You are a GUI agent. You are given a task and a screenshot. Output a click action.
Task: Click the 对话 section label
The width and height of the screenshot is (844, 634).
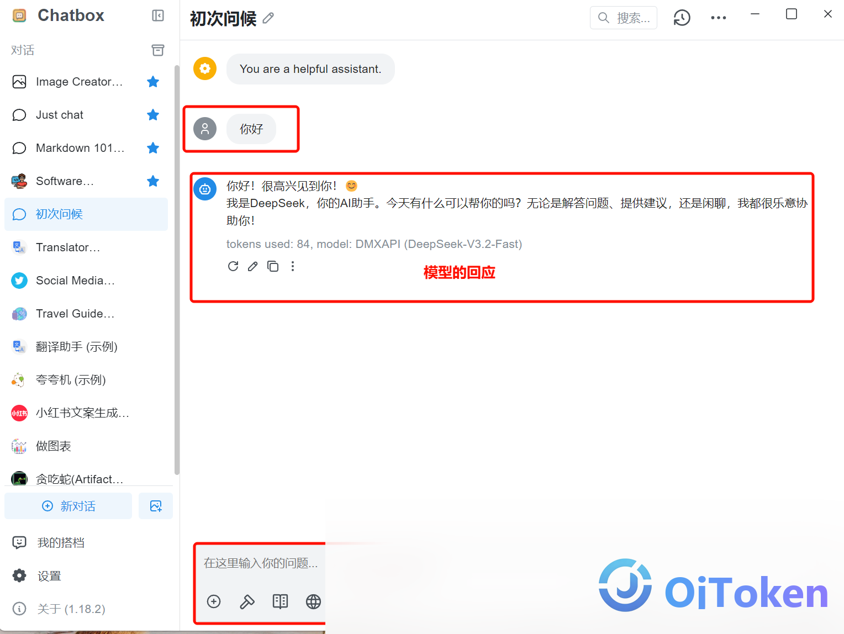click(23, 50)
